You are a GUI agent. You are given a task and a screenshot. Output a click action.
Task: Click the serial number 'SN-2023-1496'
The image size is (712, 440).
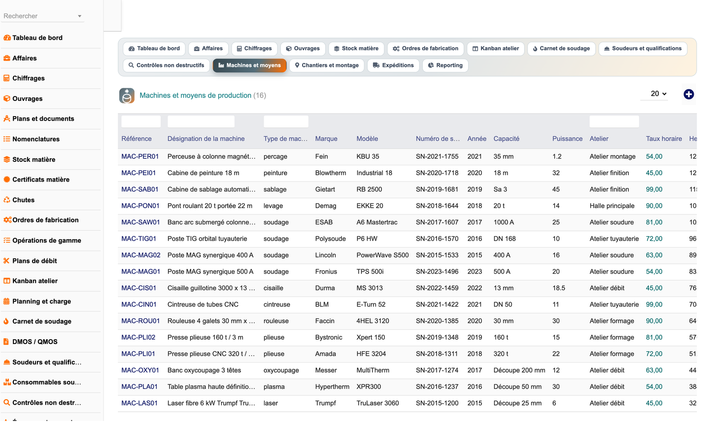(437, 272)
